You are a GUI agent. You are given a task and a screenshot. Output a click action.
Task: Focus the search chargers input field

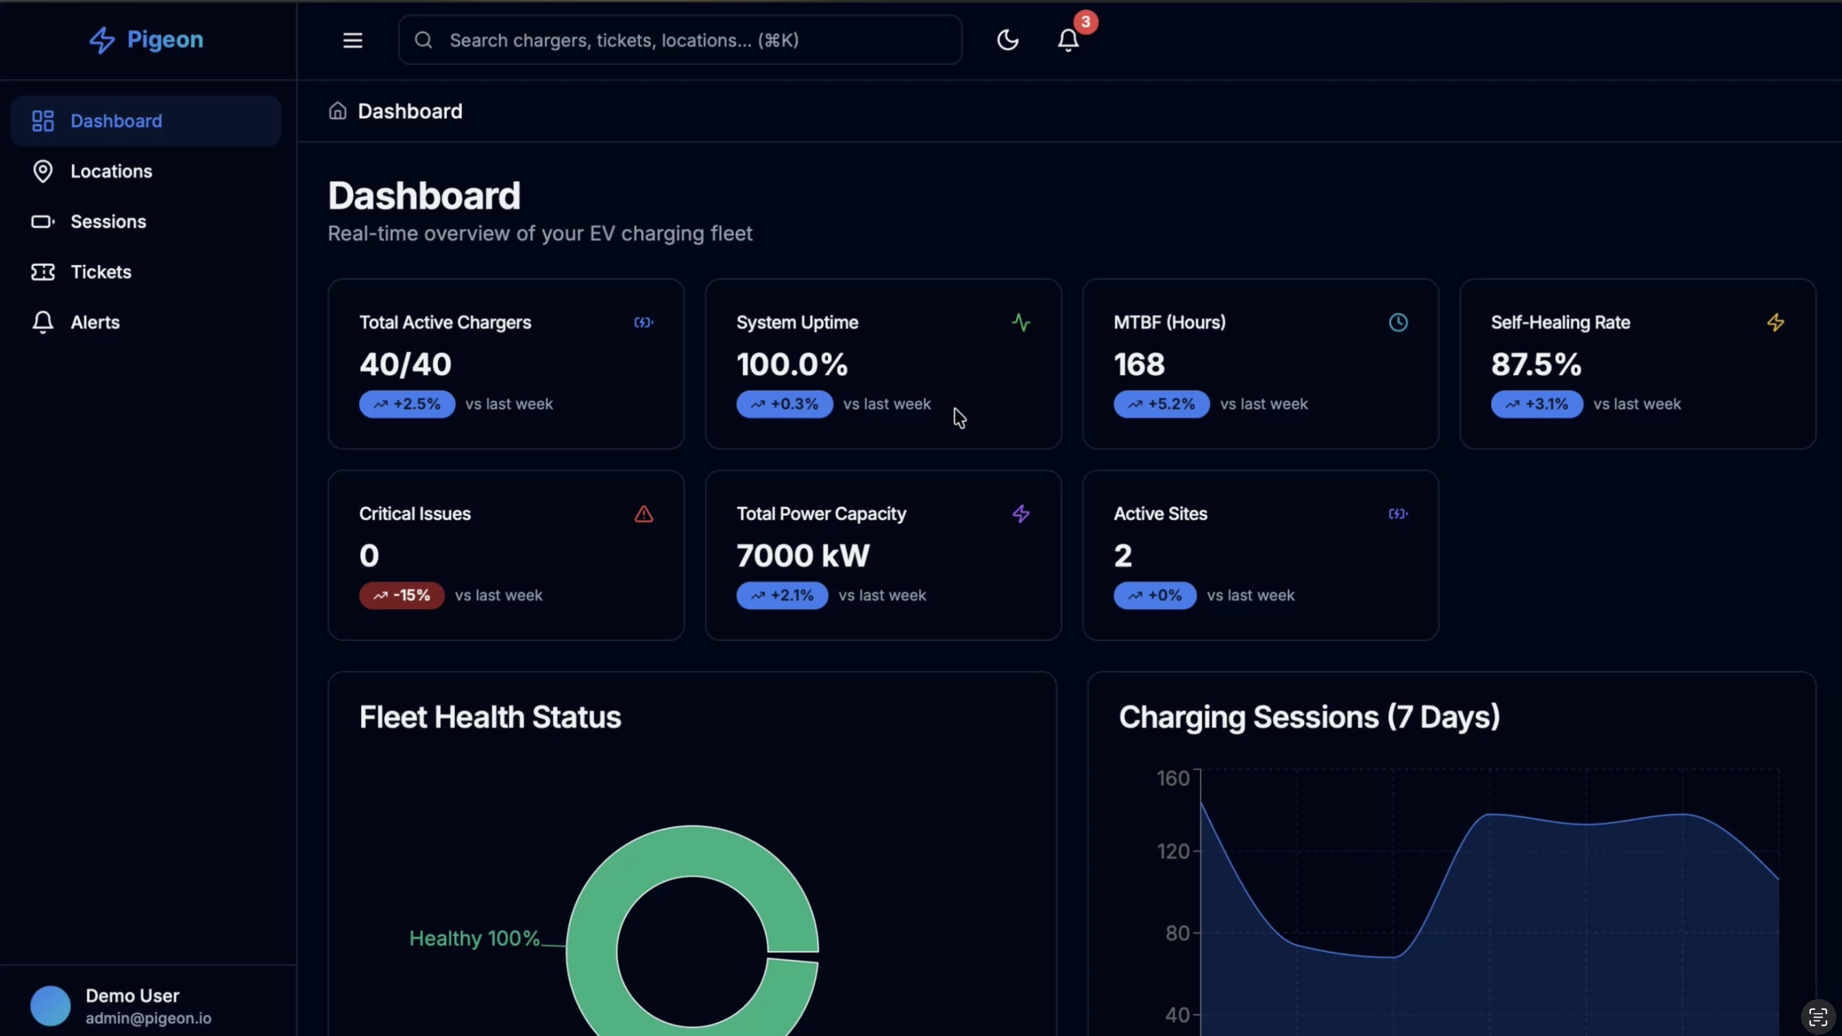679,40
